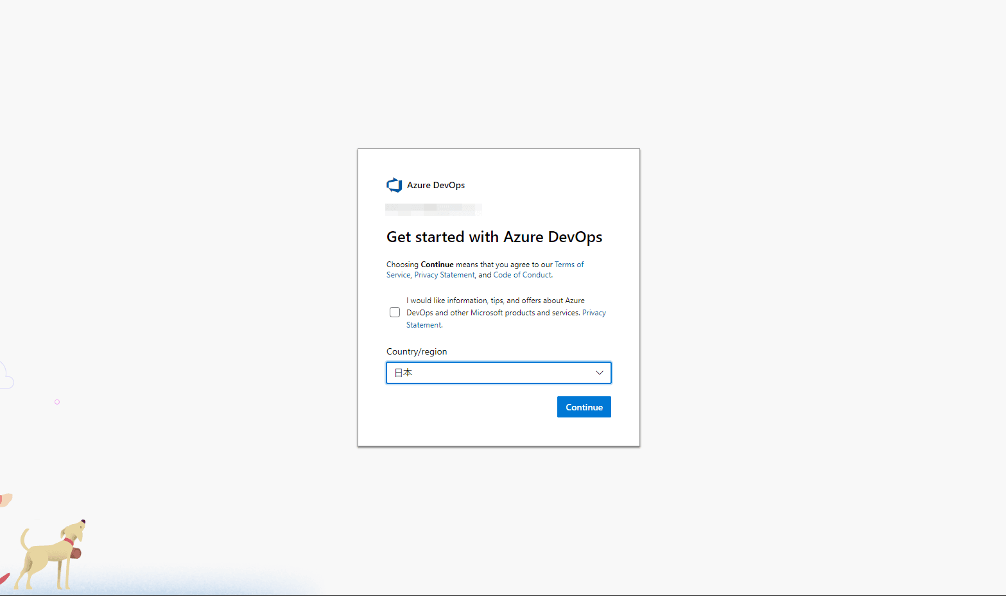Enable the information and offers checkbox
Viewport: 1006px width, 596px height.
pos(395,313)
